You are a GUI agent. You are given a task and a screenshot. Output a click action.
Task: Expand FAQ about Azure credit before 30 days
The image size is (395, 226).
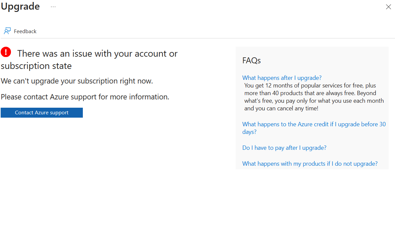[x=314, y=128]
